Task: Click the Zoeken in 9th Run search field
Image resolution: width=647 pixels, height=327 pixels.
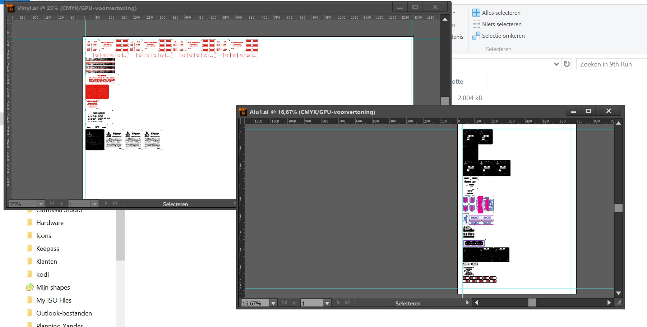Action: [x=611, y=64]
